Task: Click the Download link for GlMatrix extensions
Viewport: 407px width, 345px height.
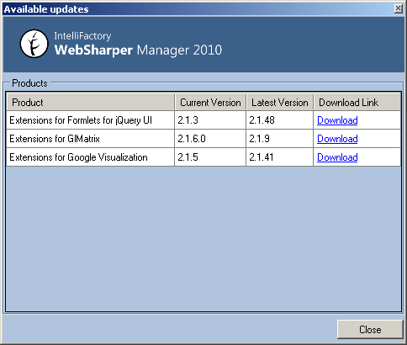Action: (x=337, y=139)
